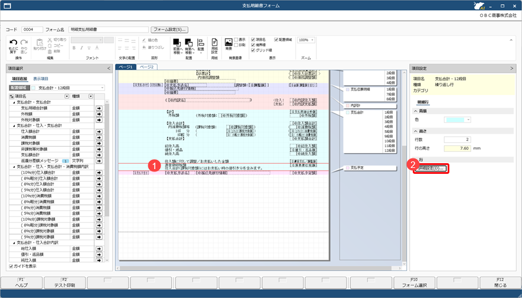This screenshot has height=298, width=522.
Task: Collapse the 支払合計 - 仕入・支払合計 tree group
Action: click(x=14, y=126)
